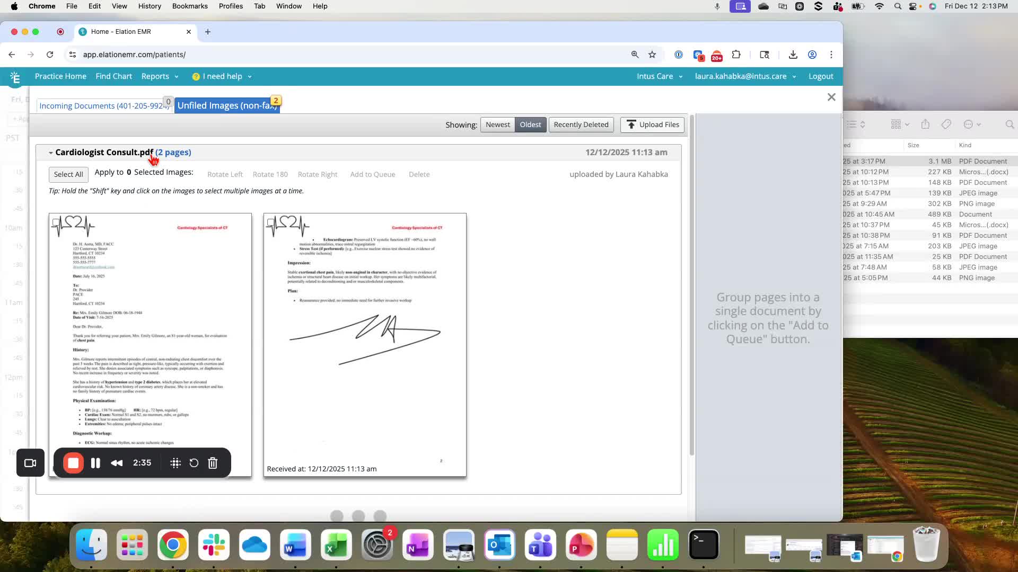Click the Upload Files button
Viewport: 1018px width, 572px height.
[653, 125]
